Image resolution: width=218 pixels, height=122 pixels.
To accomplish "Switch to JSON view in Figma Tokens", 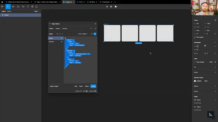I will 95,34.
